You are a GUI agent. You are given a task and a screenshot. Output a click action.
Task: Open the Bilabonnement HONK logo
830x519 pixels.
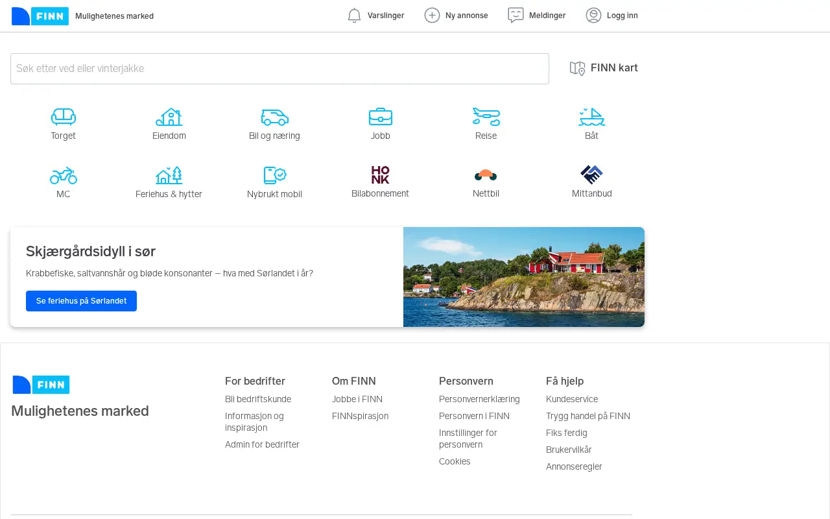381,175
